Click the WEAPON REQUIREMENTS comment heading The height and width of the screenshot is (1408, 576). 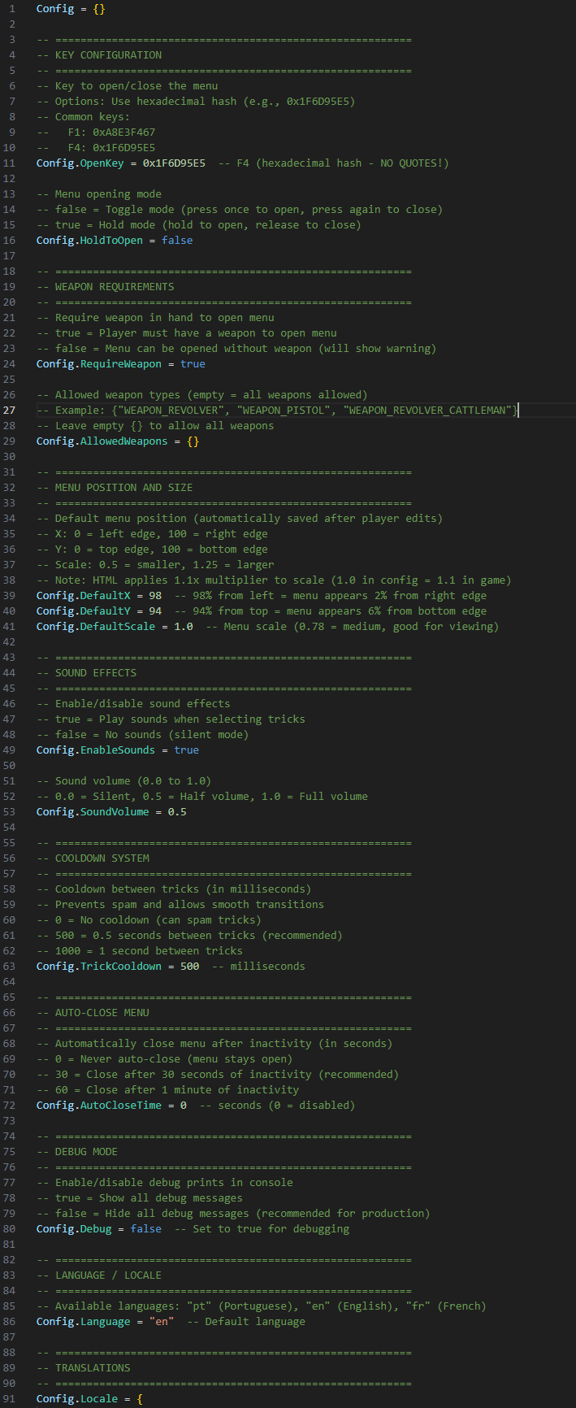tap(115, 286)
